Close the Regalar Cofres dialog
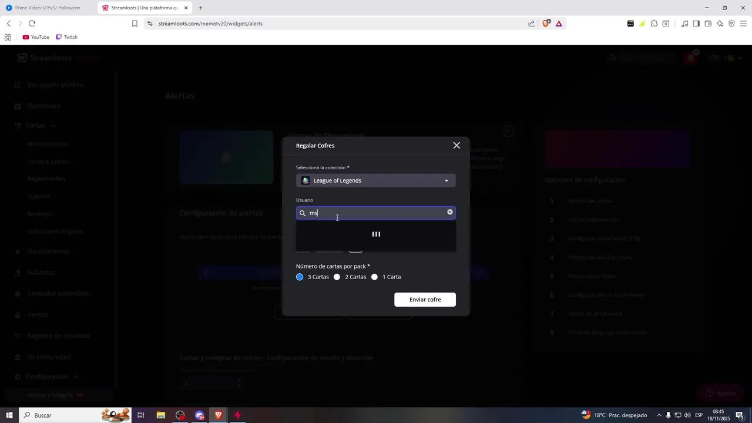Image resolution: width=752 pixels, height=423 pixels. coord(456,145)
